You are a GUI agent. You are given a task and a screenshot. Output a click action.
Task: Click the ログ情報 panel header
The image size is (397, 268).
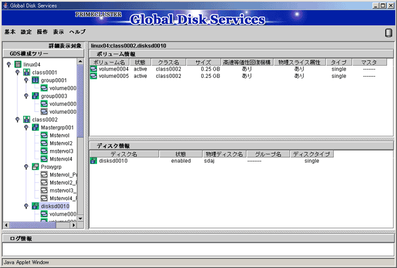198,238
